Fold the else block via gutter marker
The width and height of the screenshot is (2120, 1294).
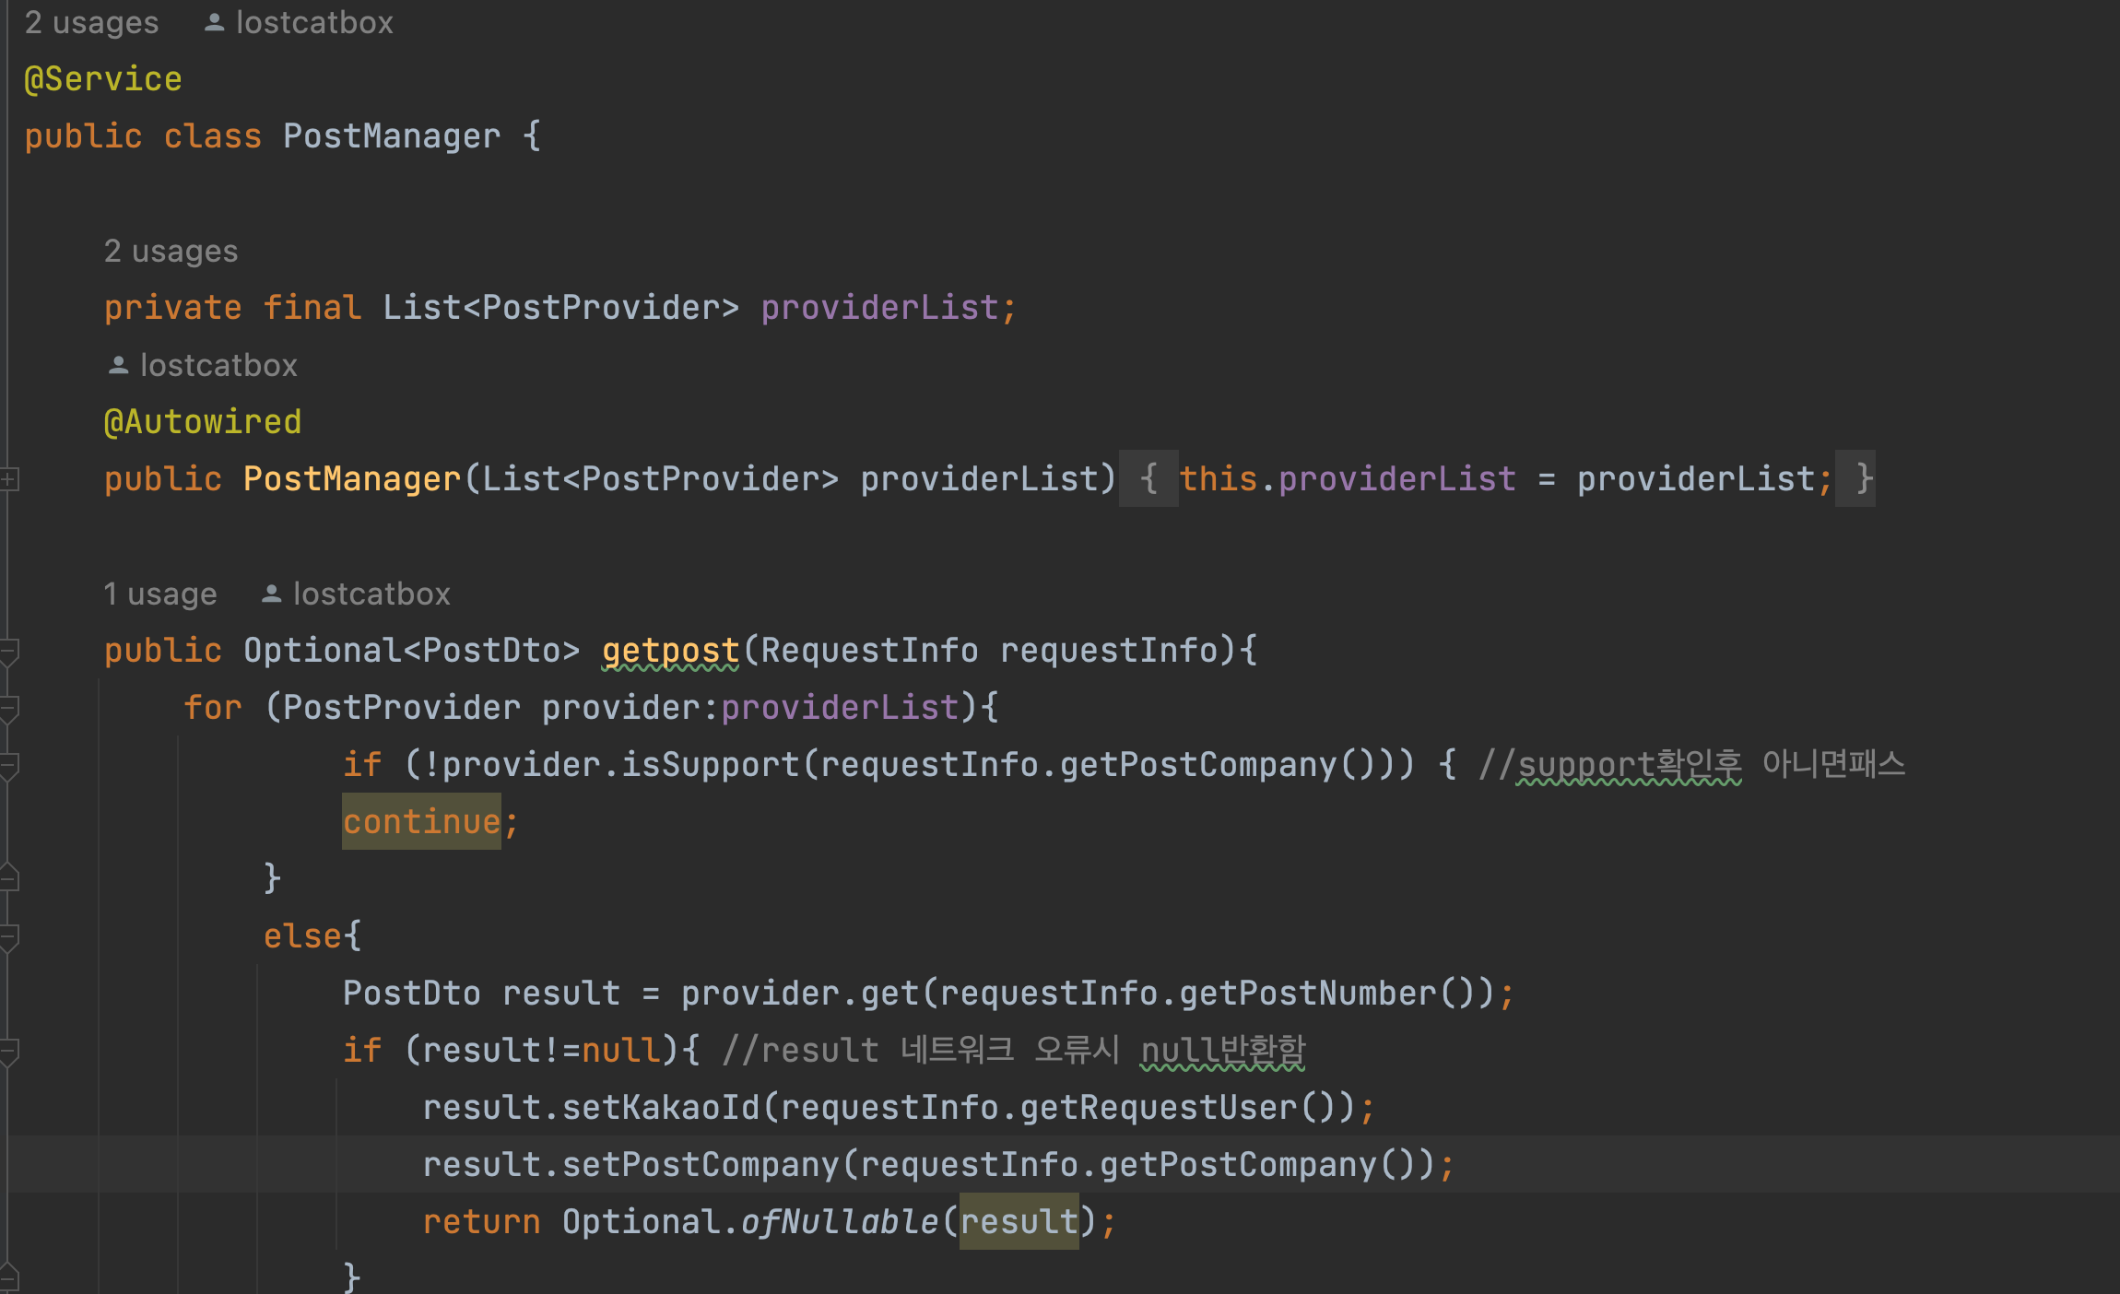[x=8, y=938]
